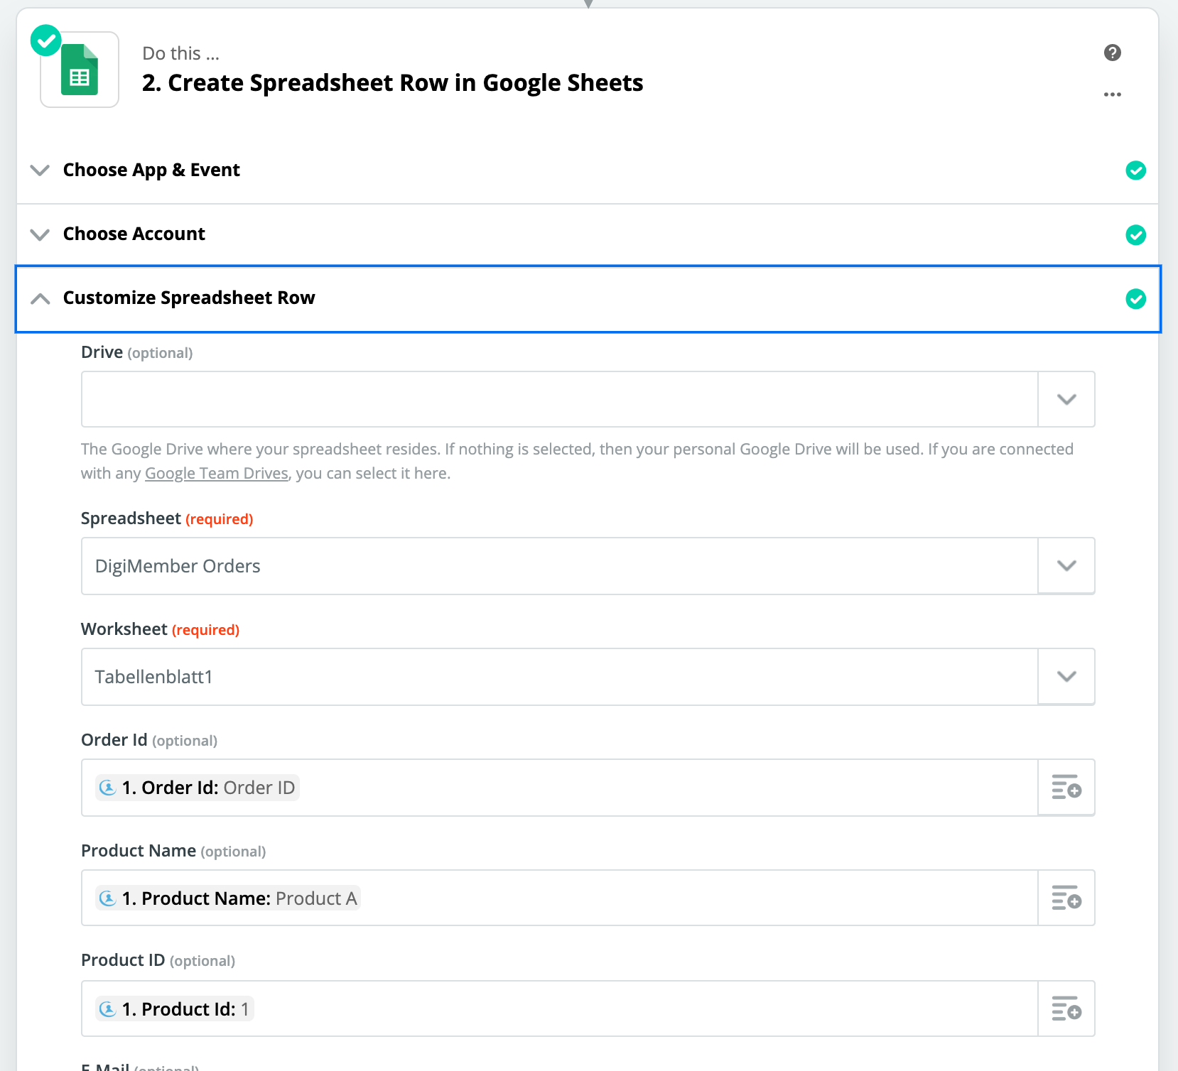Follow the Google Team Drives link

[x=216, y=474]
